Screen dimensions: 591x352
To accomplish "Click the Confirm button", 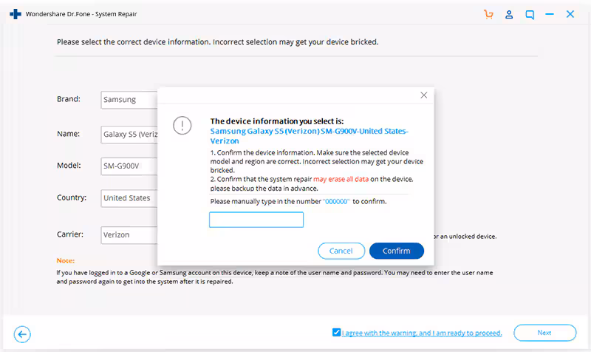I will [x=397, y=251].
